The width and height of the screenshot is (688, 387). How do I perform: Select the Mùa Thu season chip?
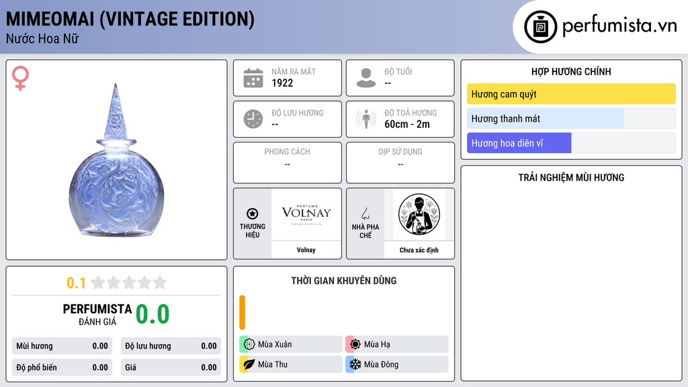point(291,364)
